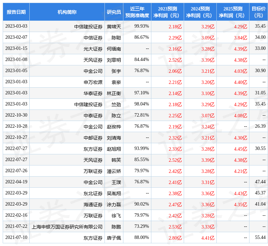Click target price 55.44

click(260, 237)
